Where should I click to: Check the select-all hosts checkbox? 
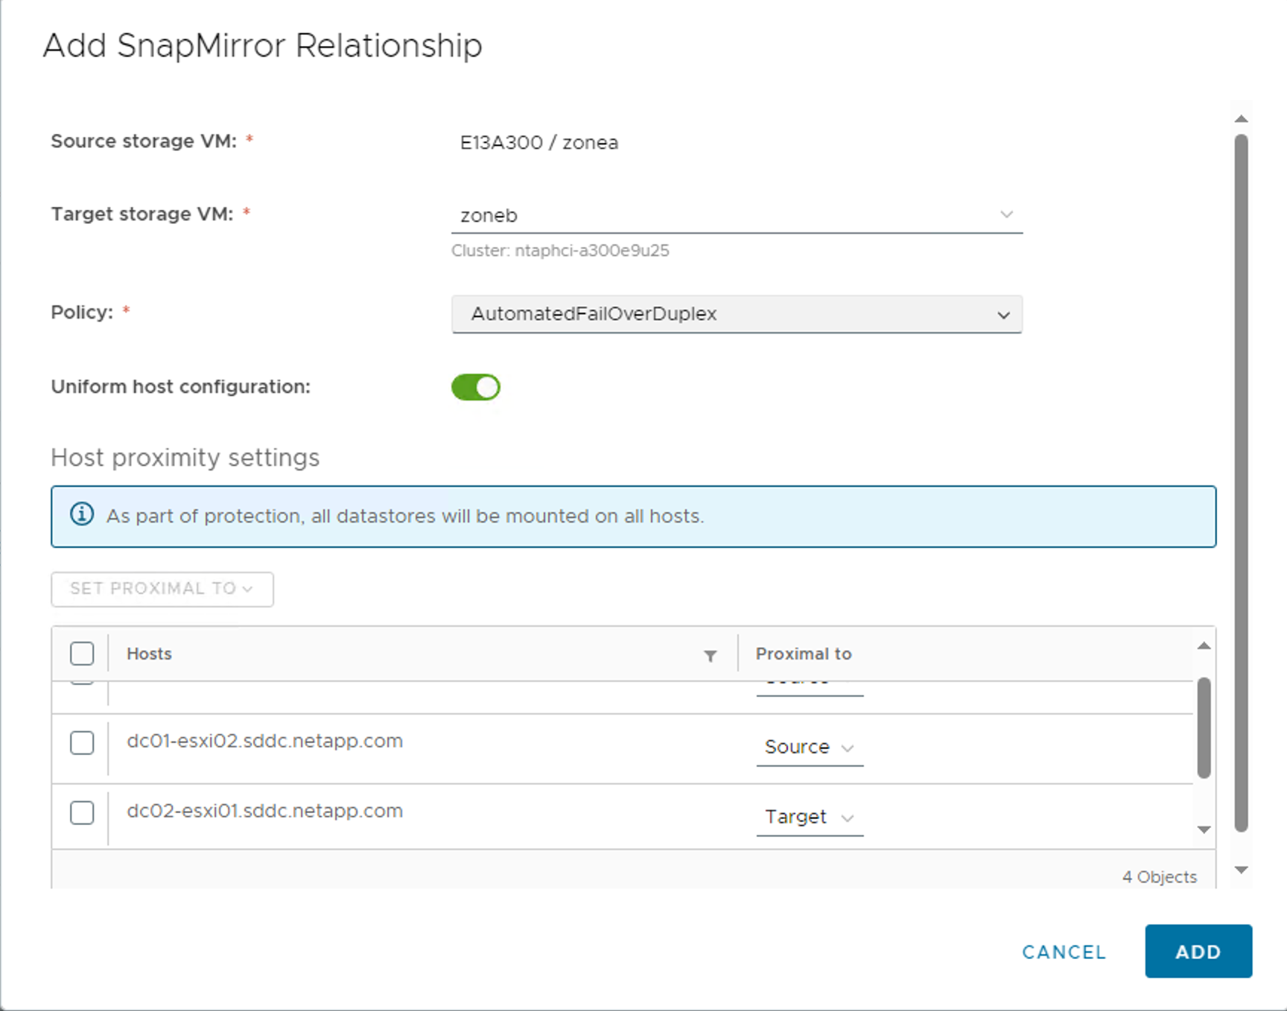[82, 654]
